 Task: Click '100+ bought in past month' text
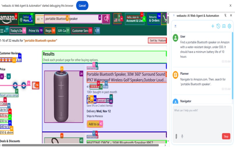102,92
